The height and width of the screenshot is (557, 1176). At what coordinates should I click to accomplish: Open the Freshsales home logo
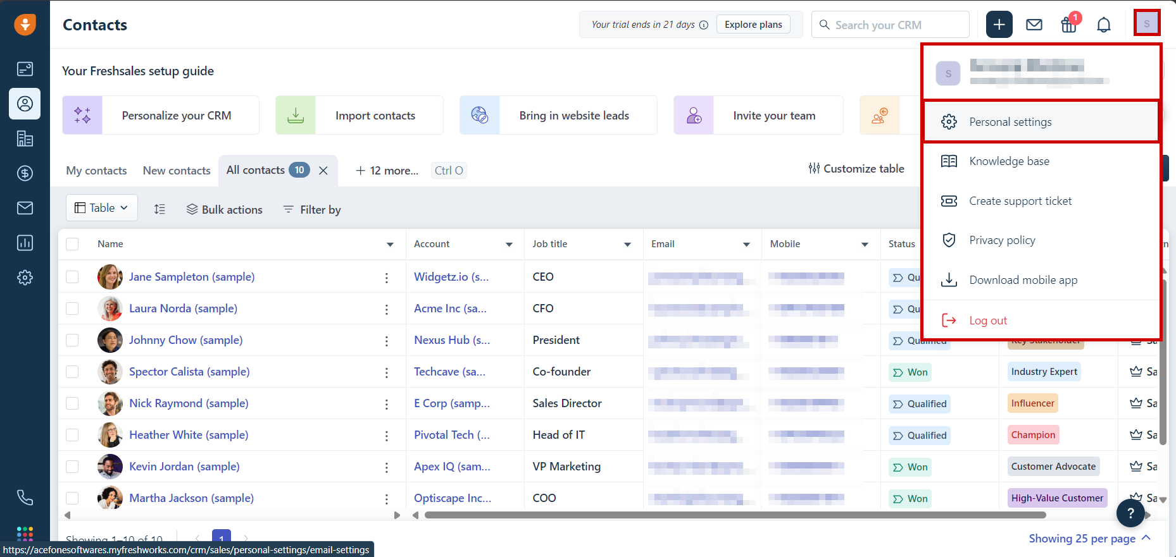[x=25, y=25]
